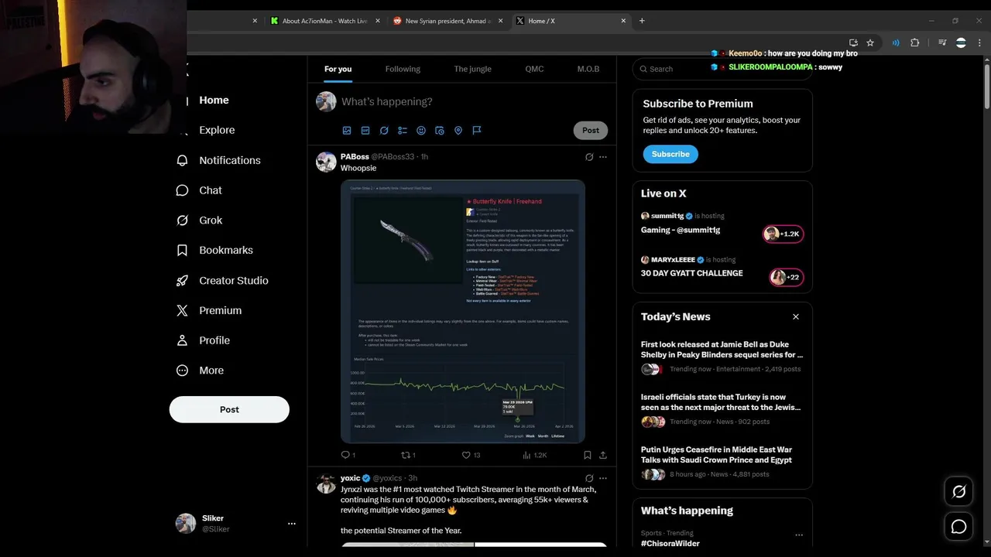991x557 pixels.
Task: Open more options on the yoxic post
Action: tap(603, 478)
